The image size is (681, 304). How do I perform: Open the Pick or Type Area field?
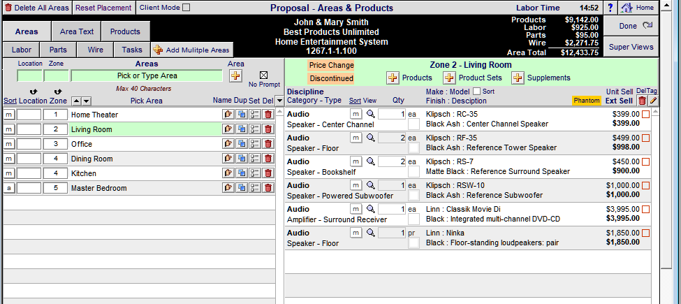click(x=147, y=75)
